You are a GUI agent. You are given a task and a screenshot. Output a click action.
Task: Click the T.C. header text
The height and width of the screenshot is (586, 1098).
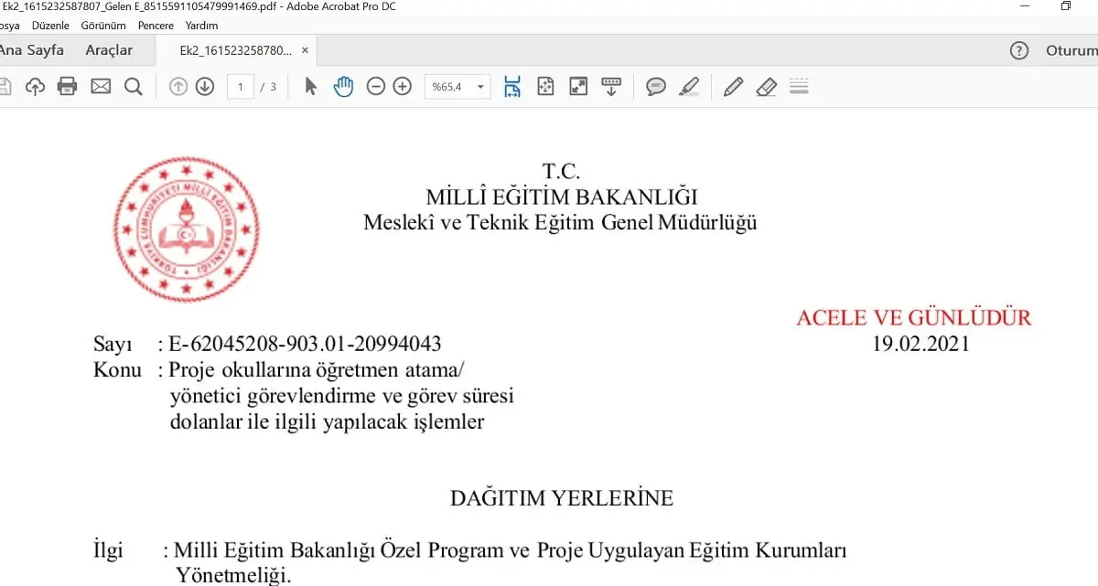[562, 171]
